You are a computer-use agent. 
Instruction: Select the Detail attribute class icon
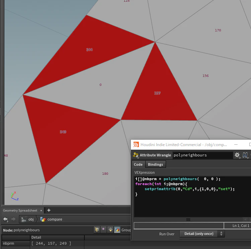117,230
